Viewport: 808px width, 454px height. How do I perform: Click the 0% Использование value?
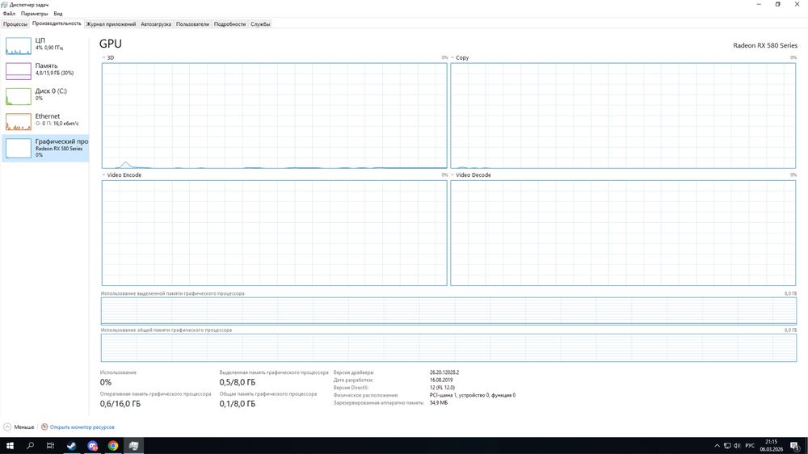coord(106,382)
